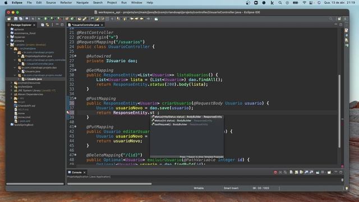This screenshot has height=202, width=359.
Task: Click the Back navigation arrow in toolbar
Action: [x=141, y=19]
